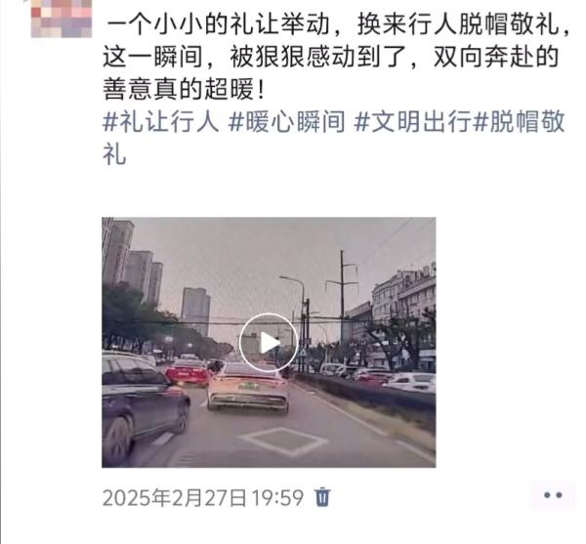Click the text line 这一瞬间，被狠狠感动到了
The image size is (586, 544).
(331, 57)
